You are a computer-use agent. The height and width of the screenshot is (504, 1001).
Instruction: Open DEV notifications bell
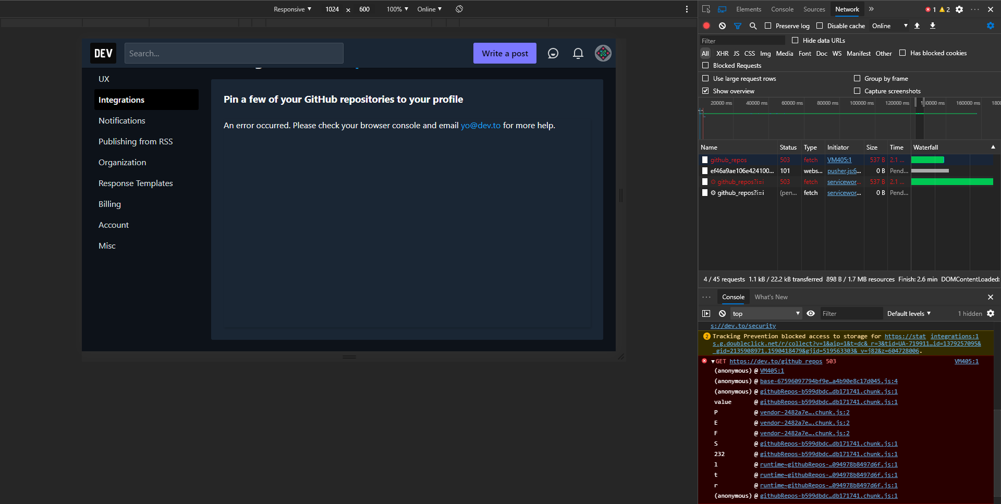[x=578, y=53]
